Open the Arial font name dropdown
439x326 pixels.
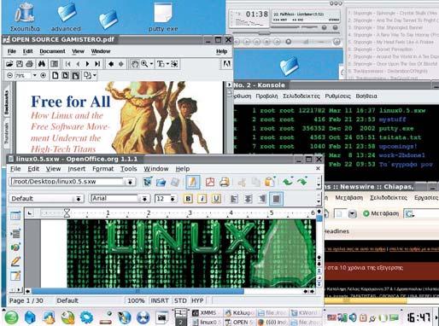click(144, 199)
